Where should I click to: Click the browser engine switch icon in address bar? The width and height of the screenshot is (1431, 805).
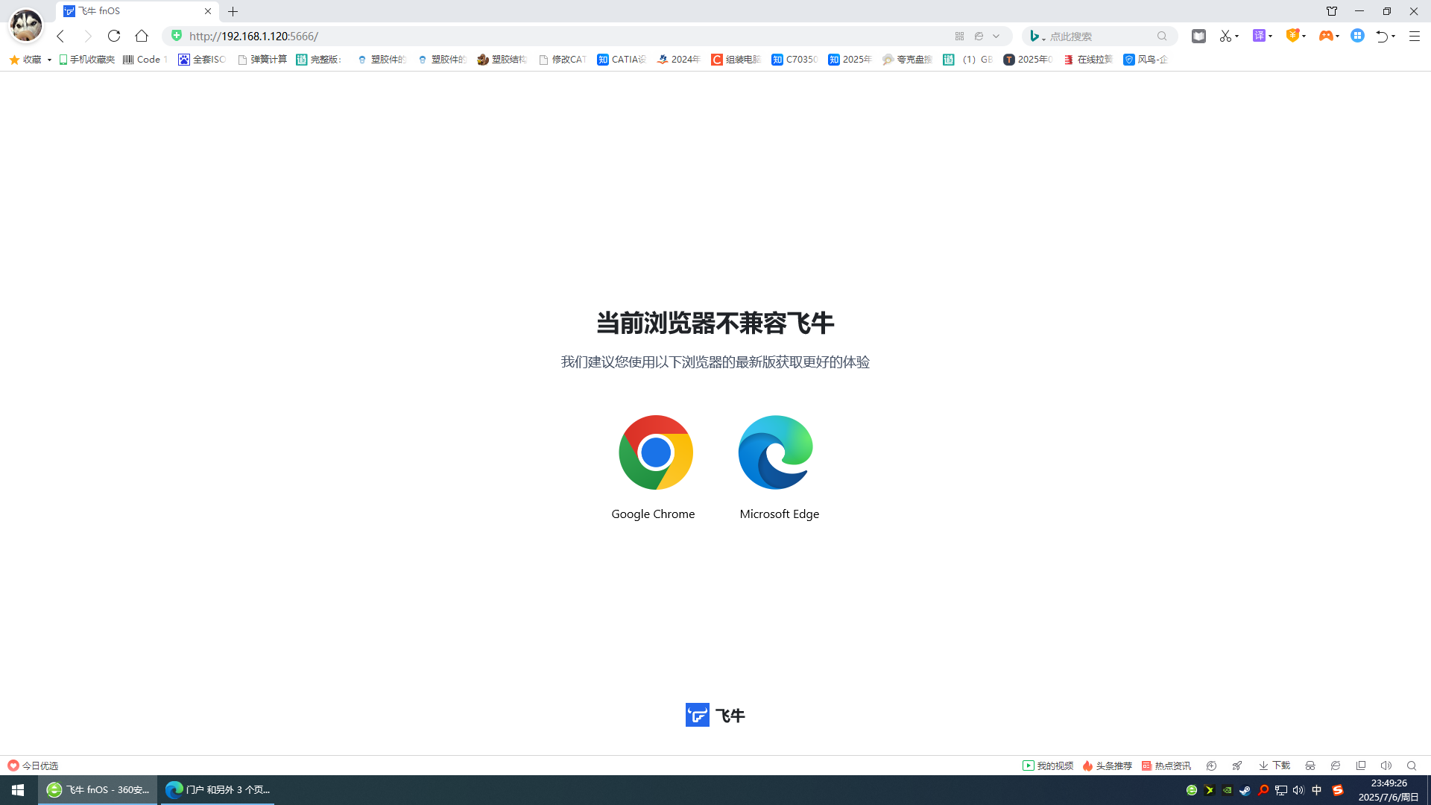(x=979, y=36)
